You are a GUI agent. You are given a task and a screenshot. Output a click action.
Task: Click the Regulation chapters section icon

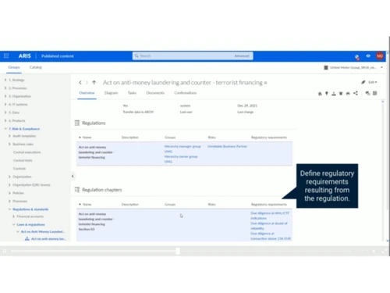click(77, 190)
